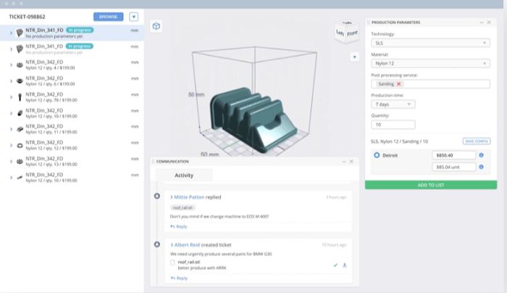Close the Communication panel

point(351,161)
